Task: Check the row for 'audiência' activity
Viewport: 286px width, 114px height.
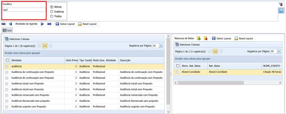Action: (x=7, y=67)
